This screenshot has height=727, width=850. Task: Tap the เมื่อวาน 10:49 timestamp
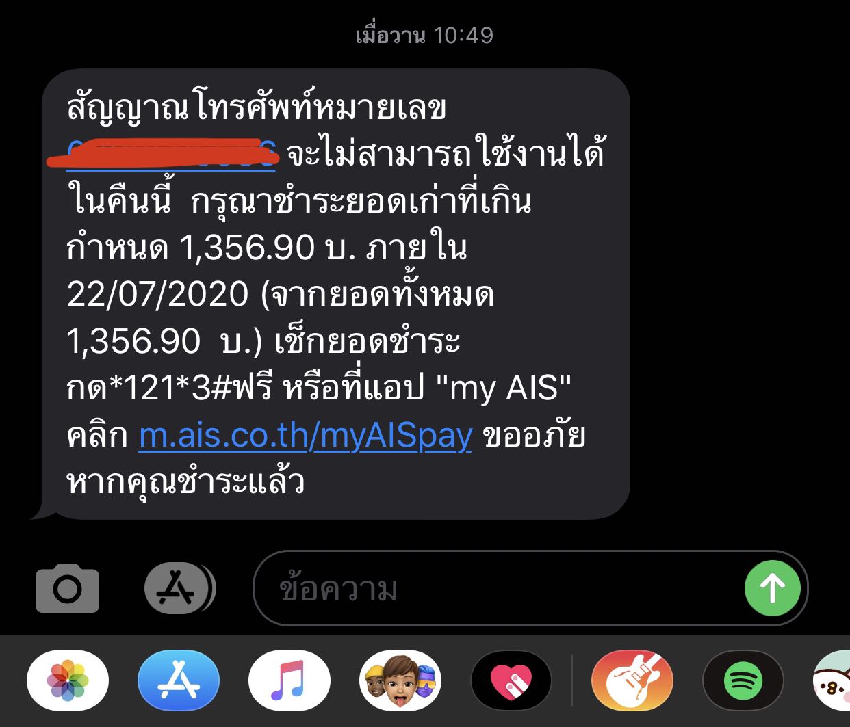(424, 35)
